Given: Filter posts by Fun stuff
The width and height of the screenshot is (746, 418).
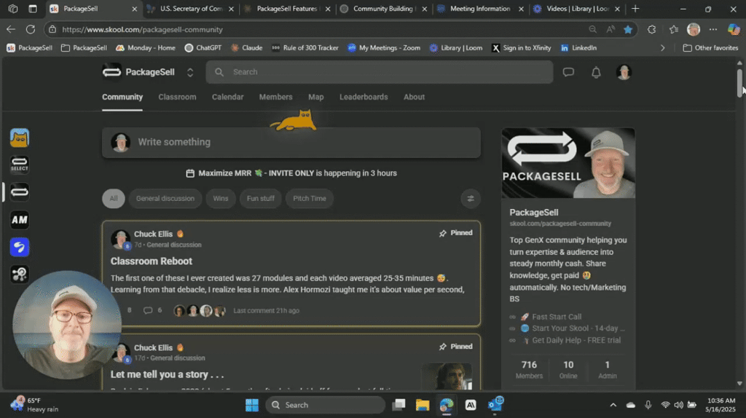Looking at the screenshot, I should [260, 199].
